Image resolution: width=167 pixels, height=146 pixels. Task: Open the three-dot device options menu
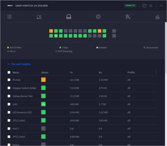point(140,6)
